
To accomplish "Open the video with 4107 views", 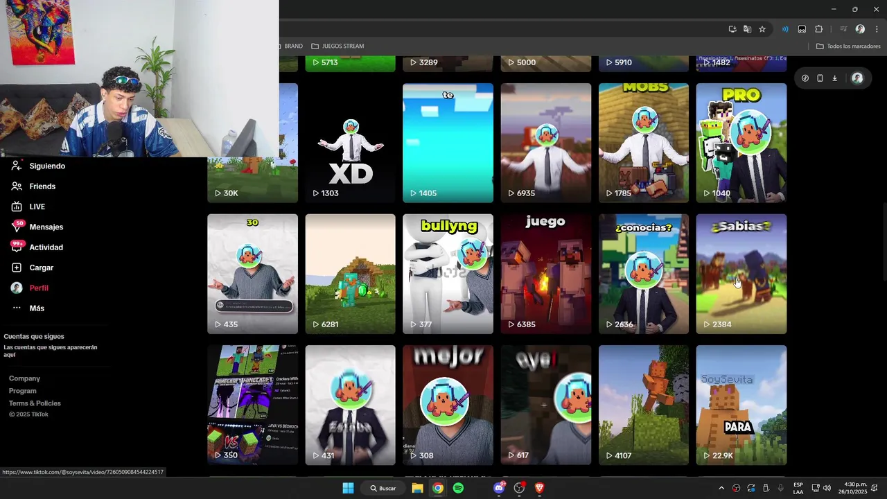I will (x=644, y=405).
